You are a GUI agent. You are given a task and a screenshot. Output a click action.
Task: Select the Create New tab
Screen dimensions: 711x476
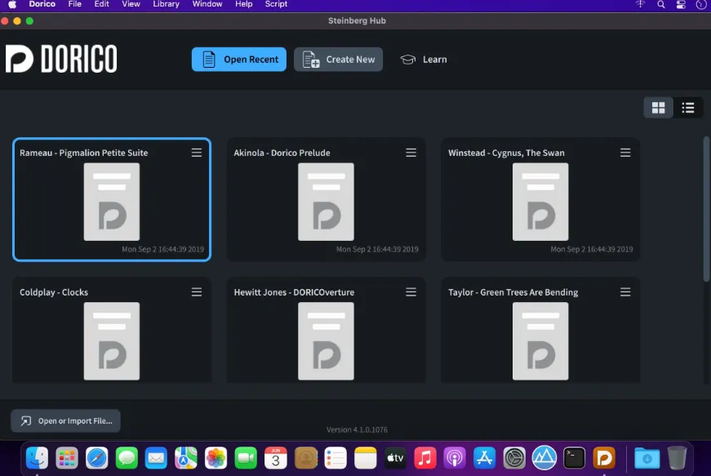338,60
